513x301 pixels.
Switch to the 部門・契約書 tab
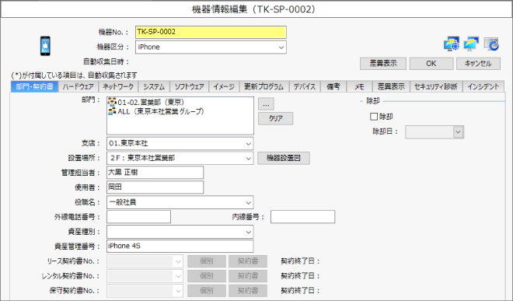point(34,86)
